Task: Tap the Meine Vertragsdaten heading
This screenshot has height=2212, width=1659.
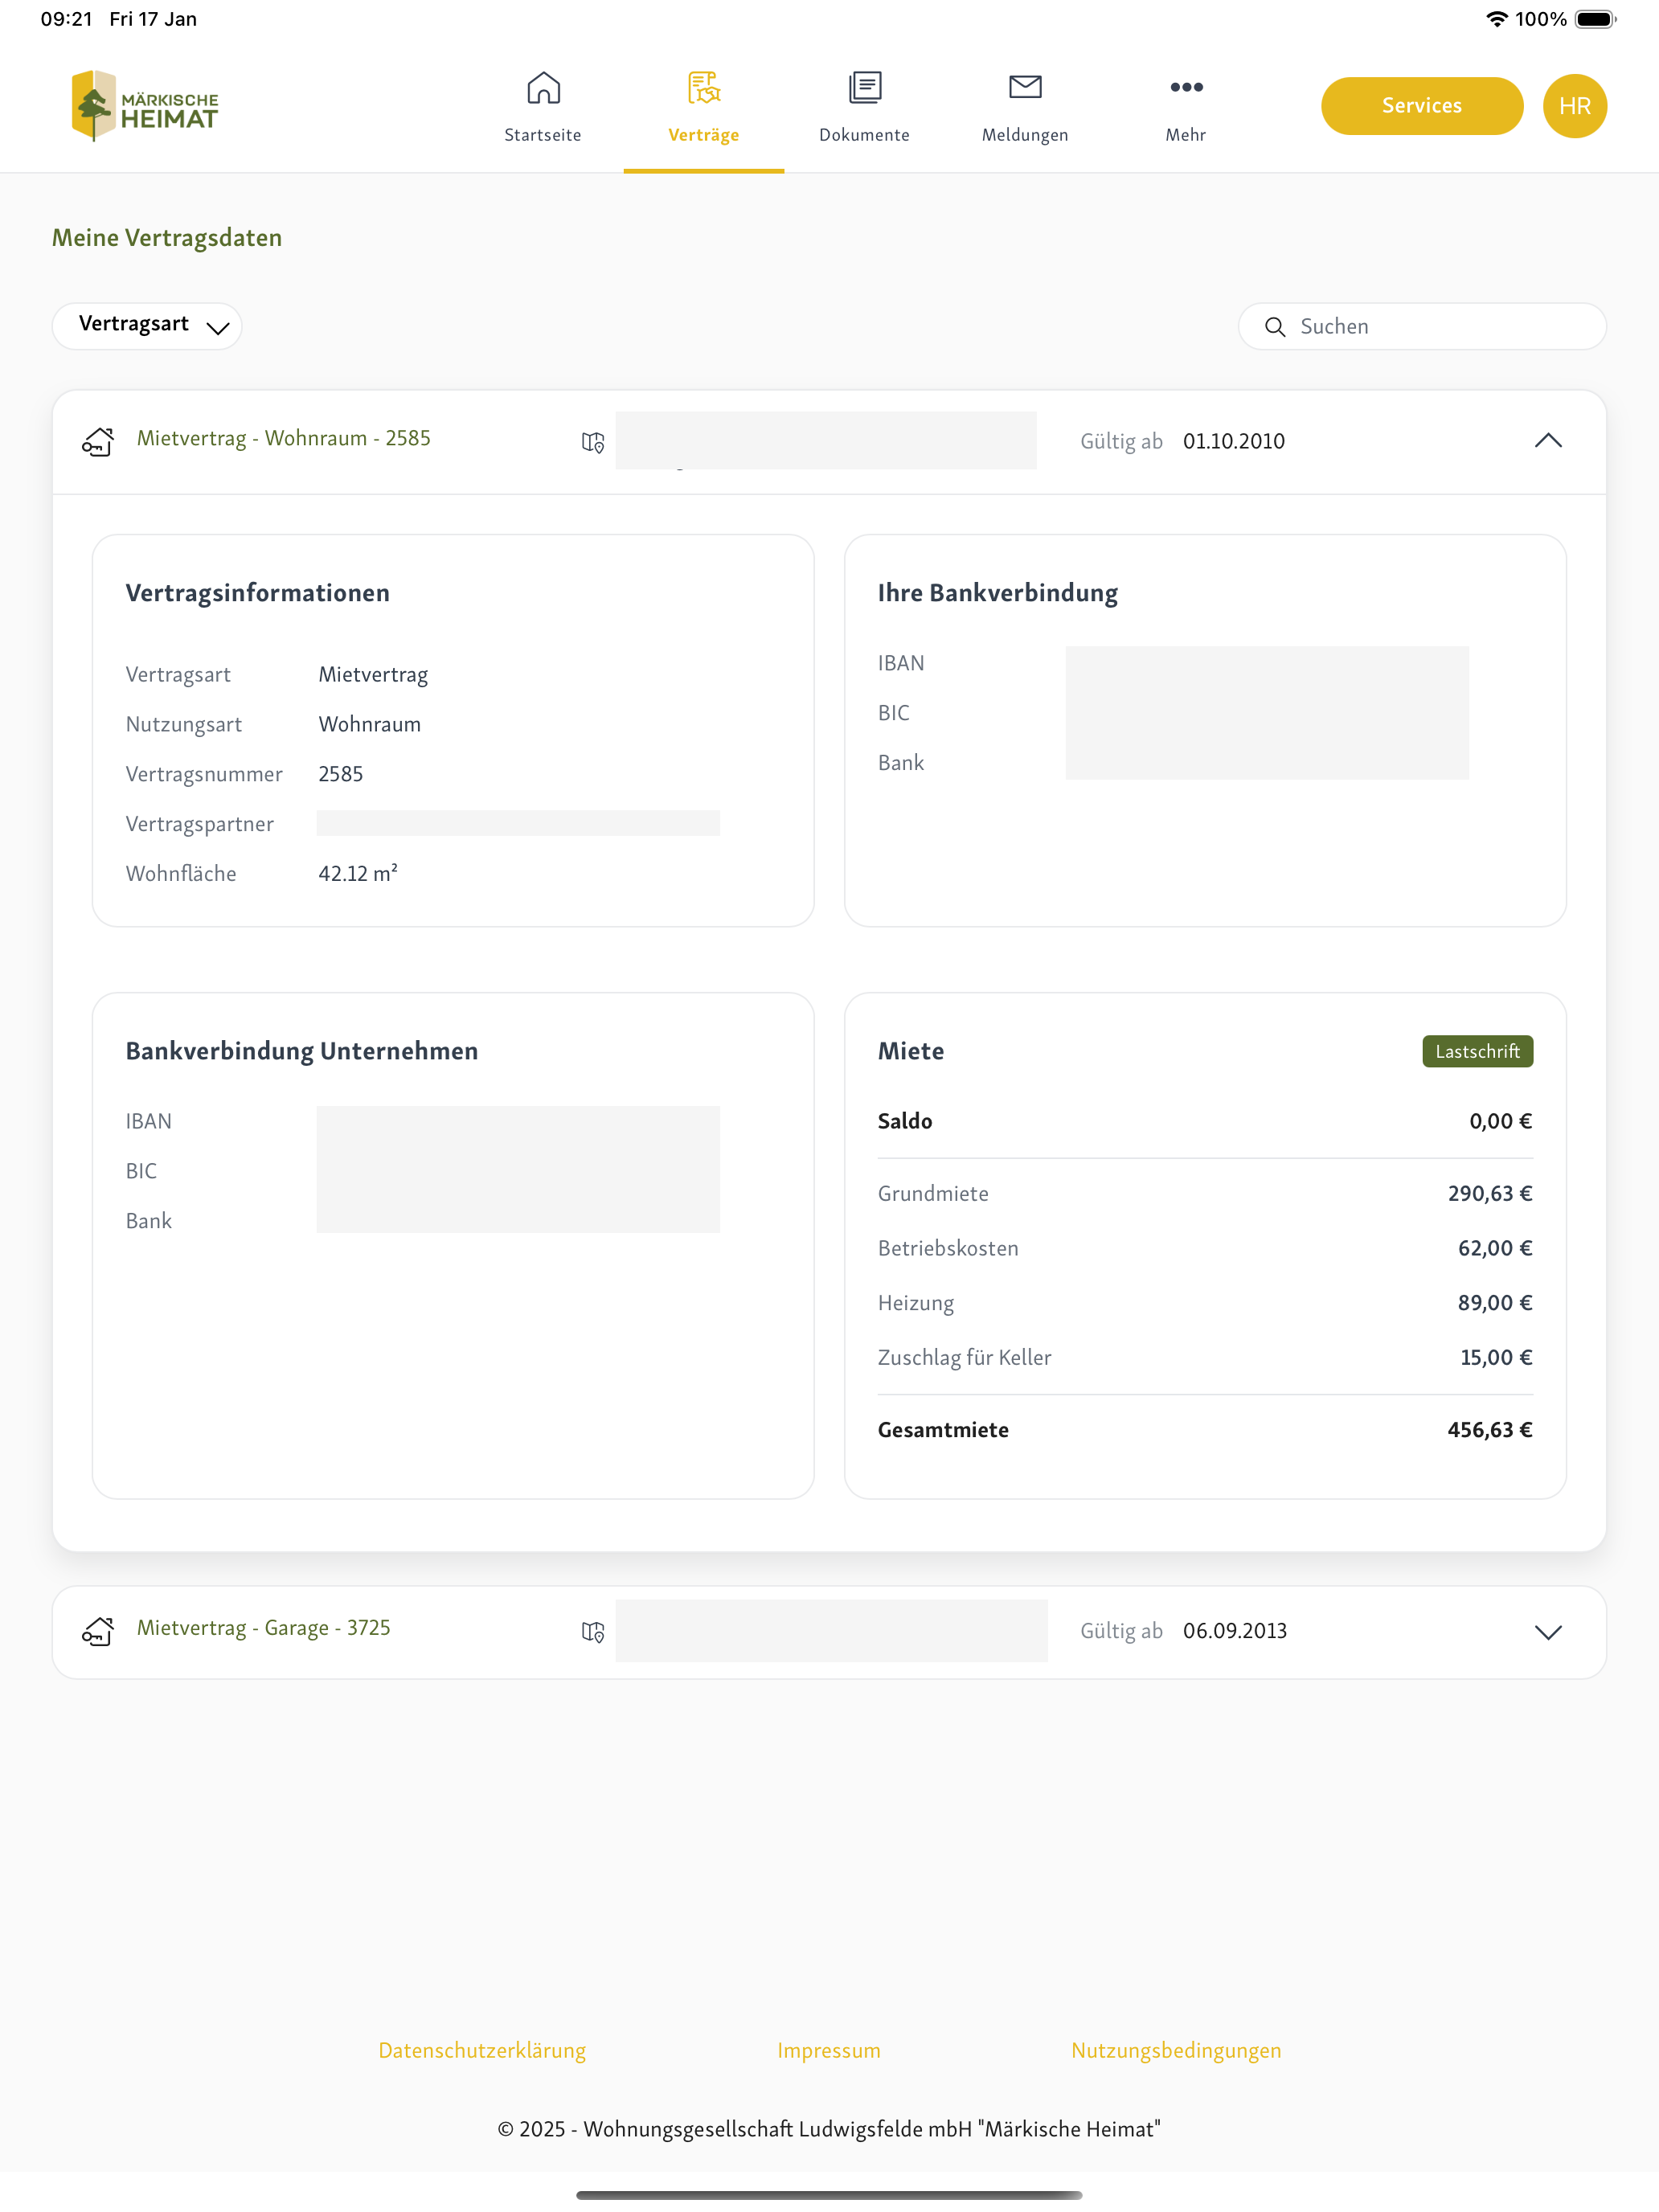Action: coord(167,238)
